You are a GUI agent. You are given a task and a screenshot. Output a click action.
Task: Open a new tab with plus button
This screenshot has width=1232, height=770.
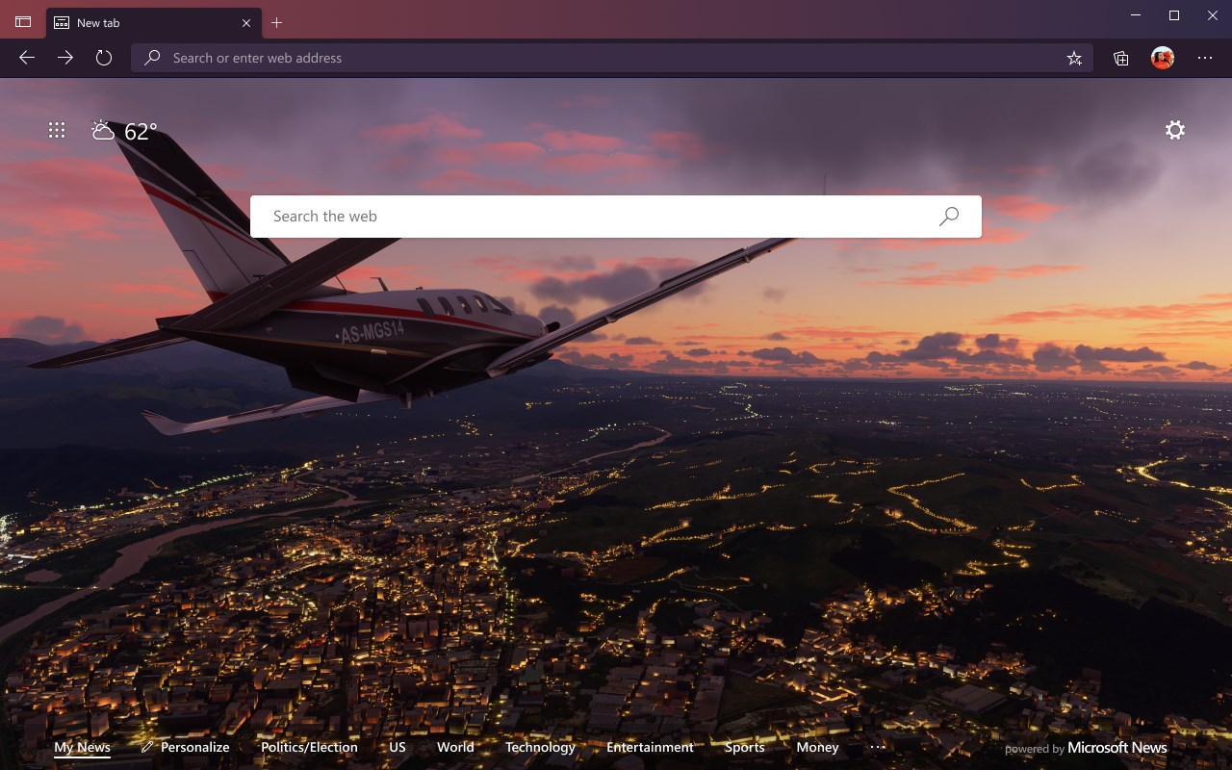pyautogui.click(x=277, y=22)
